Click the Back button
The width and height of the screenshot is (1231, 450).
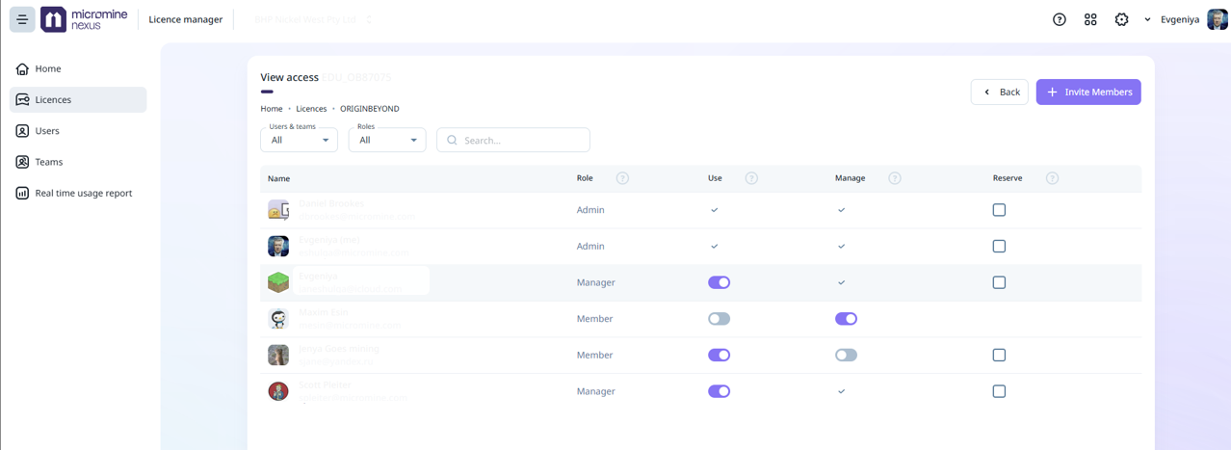[999, 93]
